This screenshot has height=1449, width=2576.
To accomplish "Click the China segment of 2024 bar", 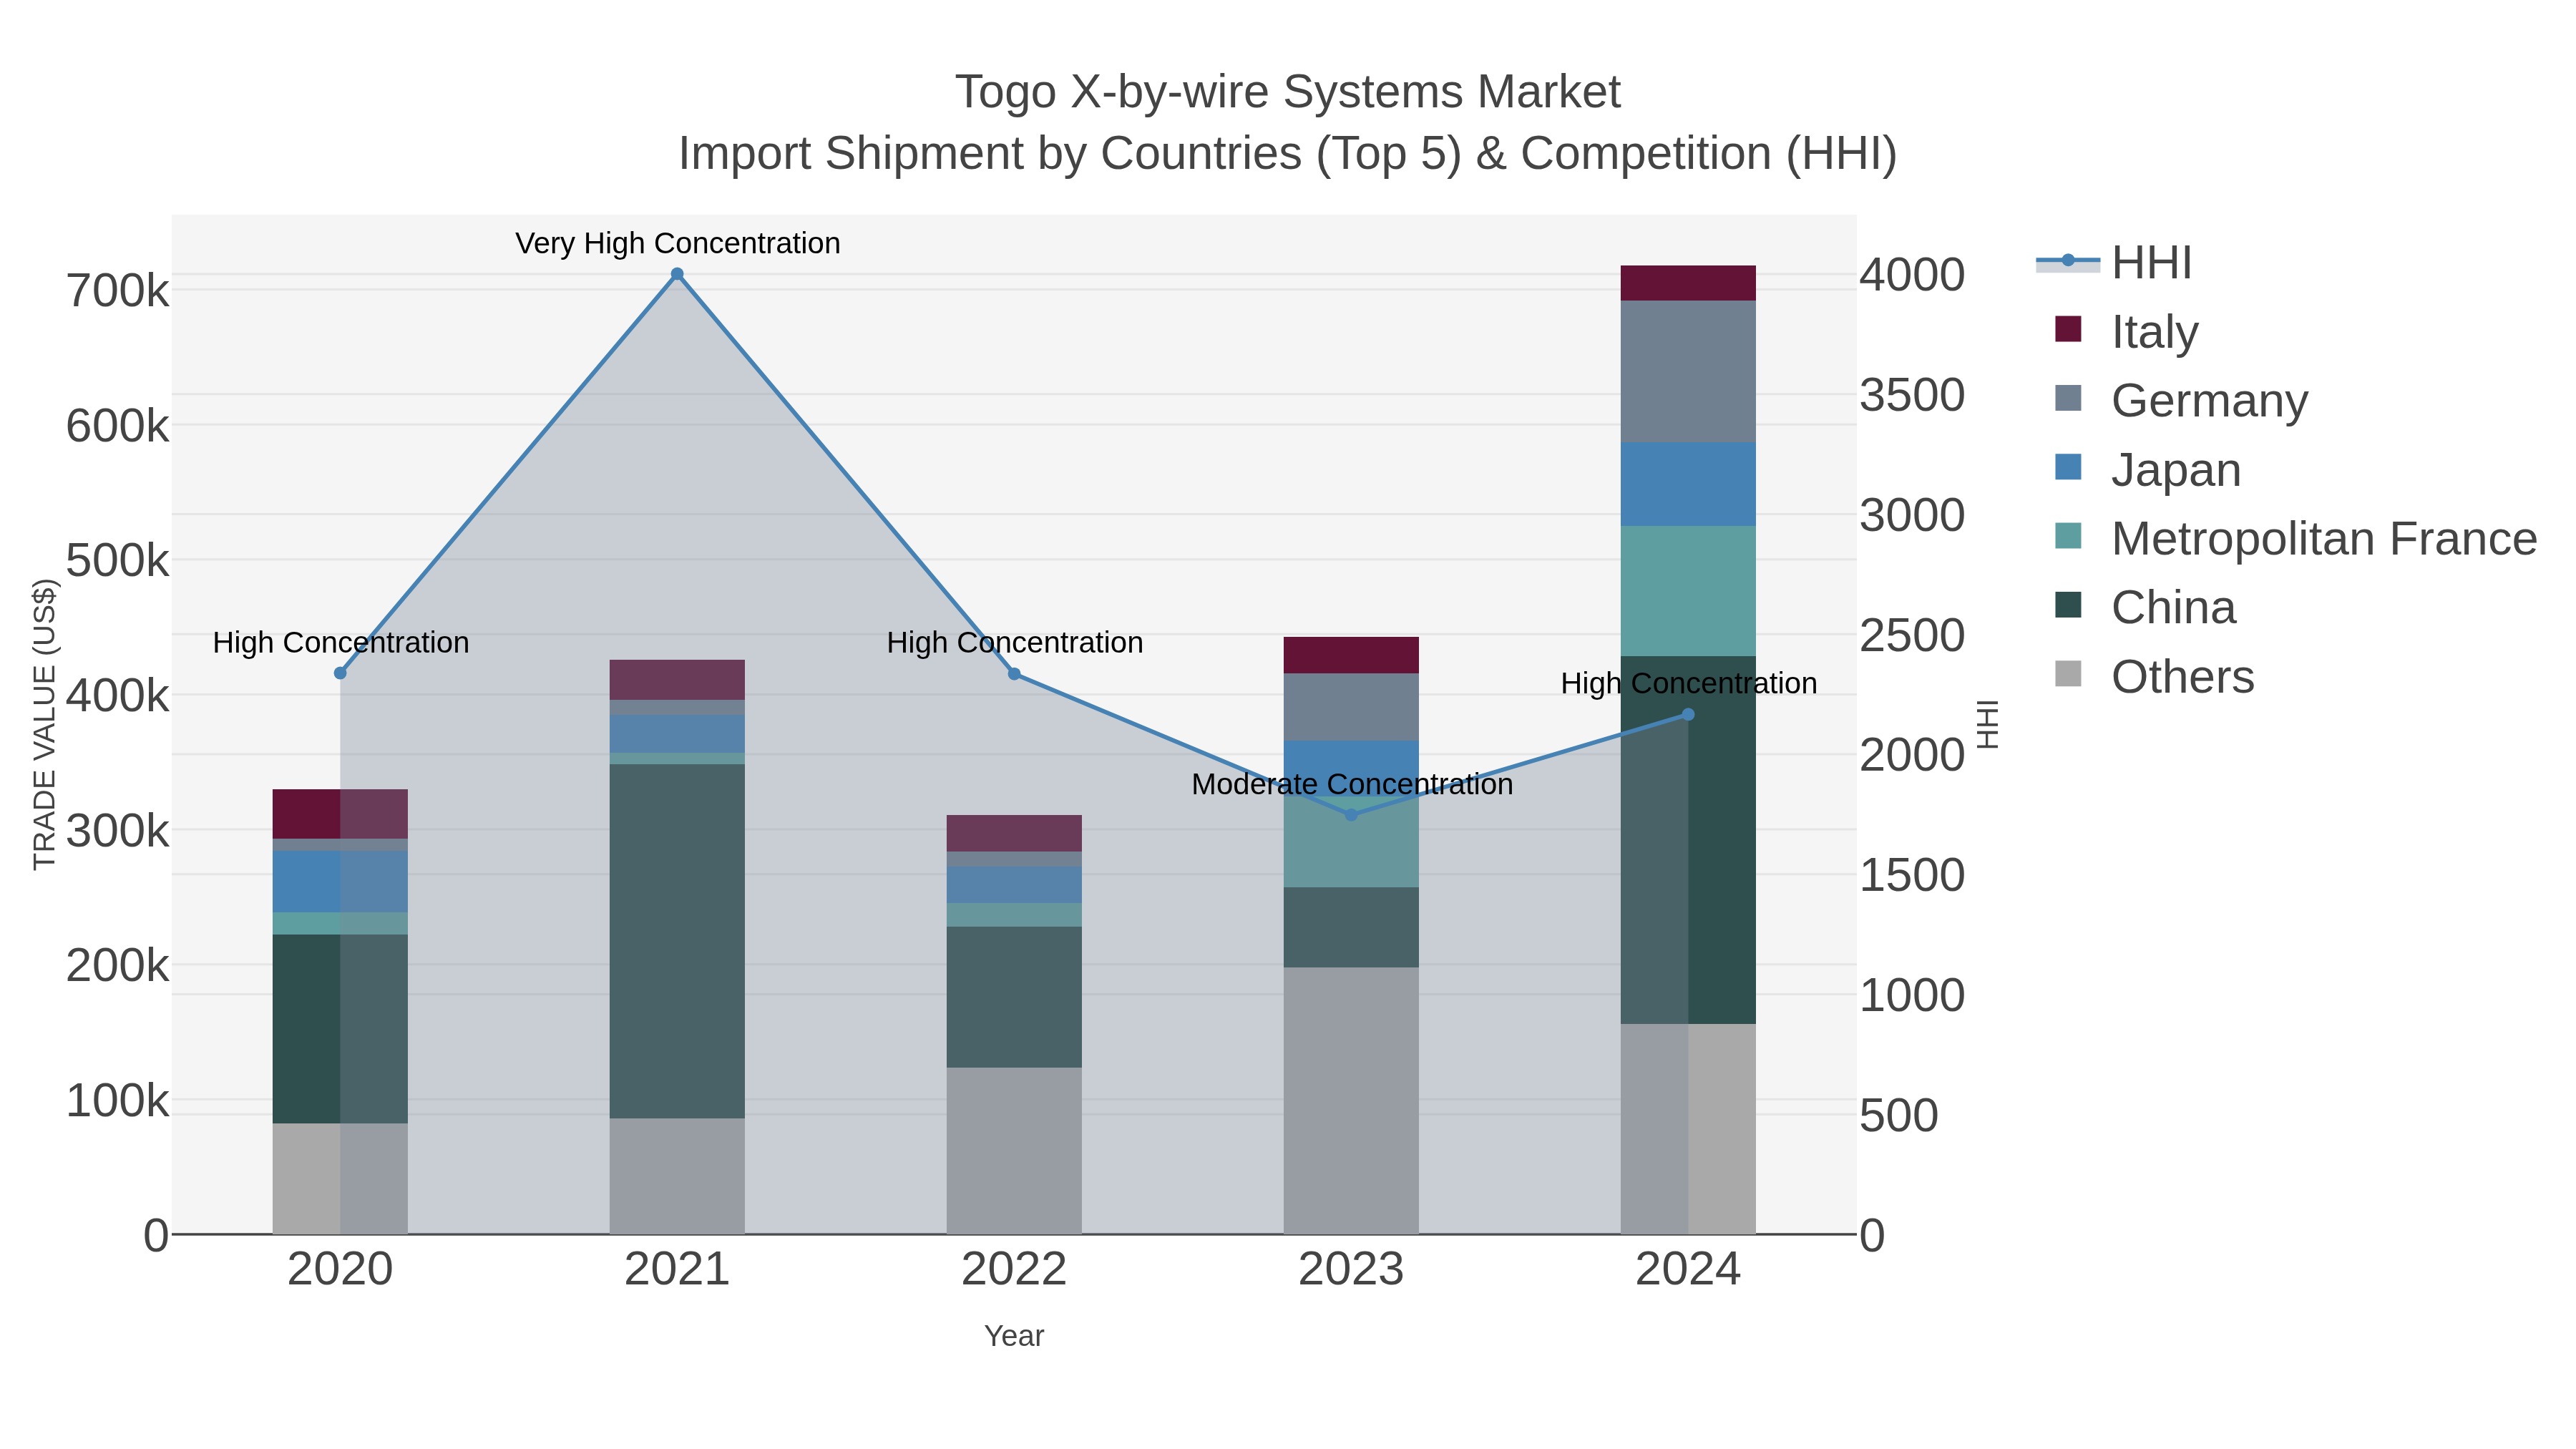I will pyautogui.click(x=1688, y=840).
